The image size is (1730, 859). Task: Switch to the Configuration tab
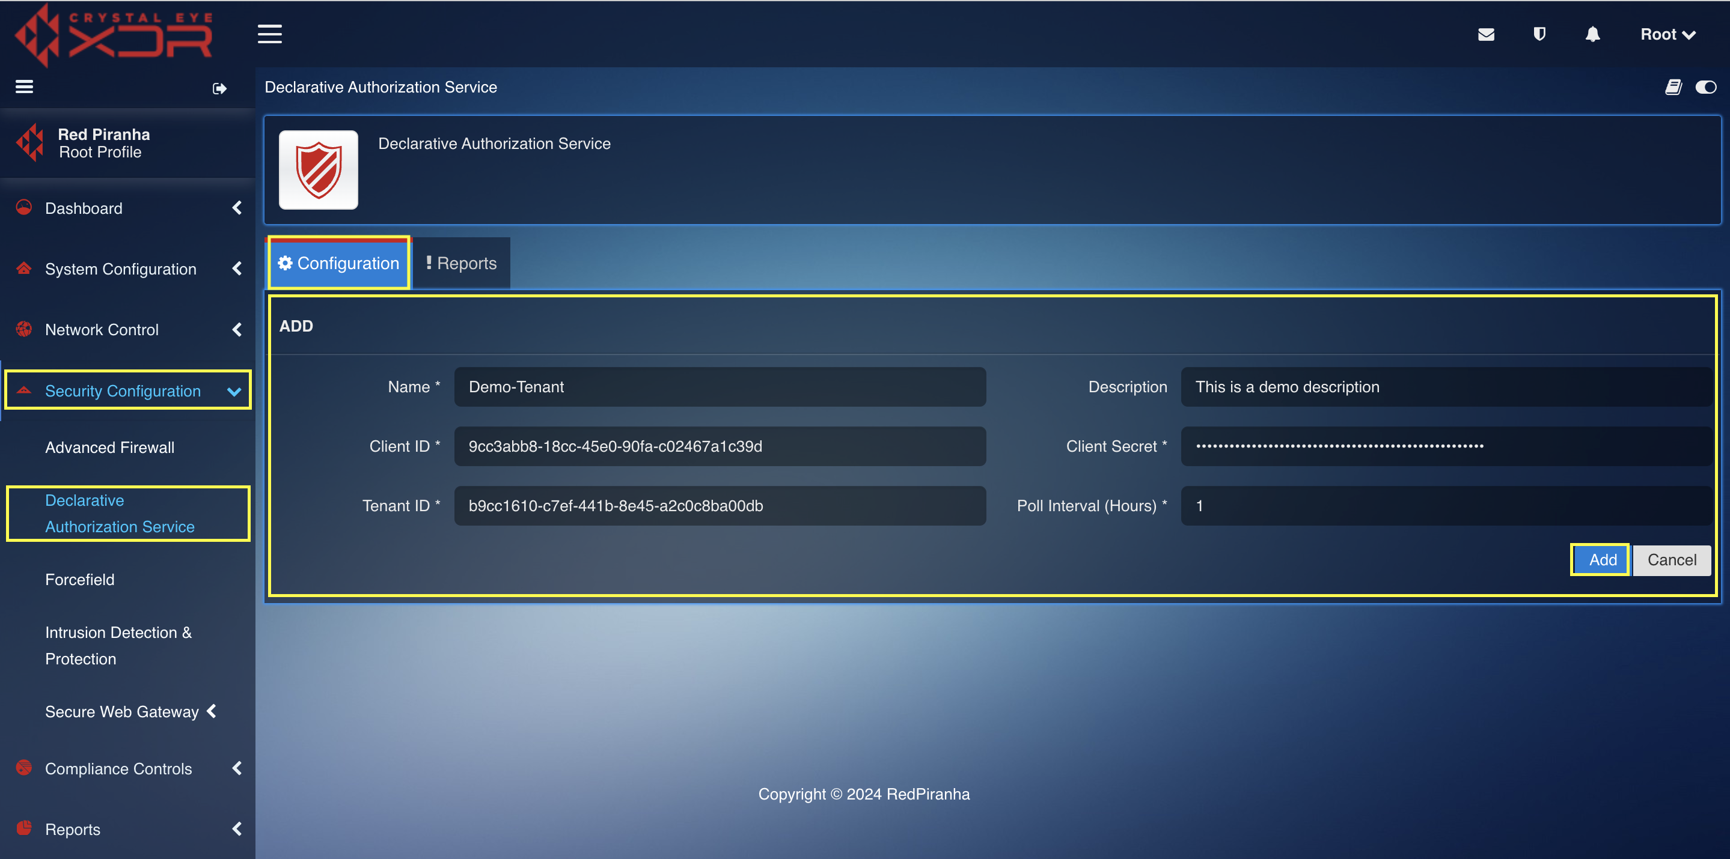coord(338,263)
